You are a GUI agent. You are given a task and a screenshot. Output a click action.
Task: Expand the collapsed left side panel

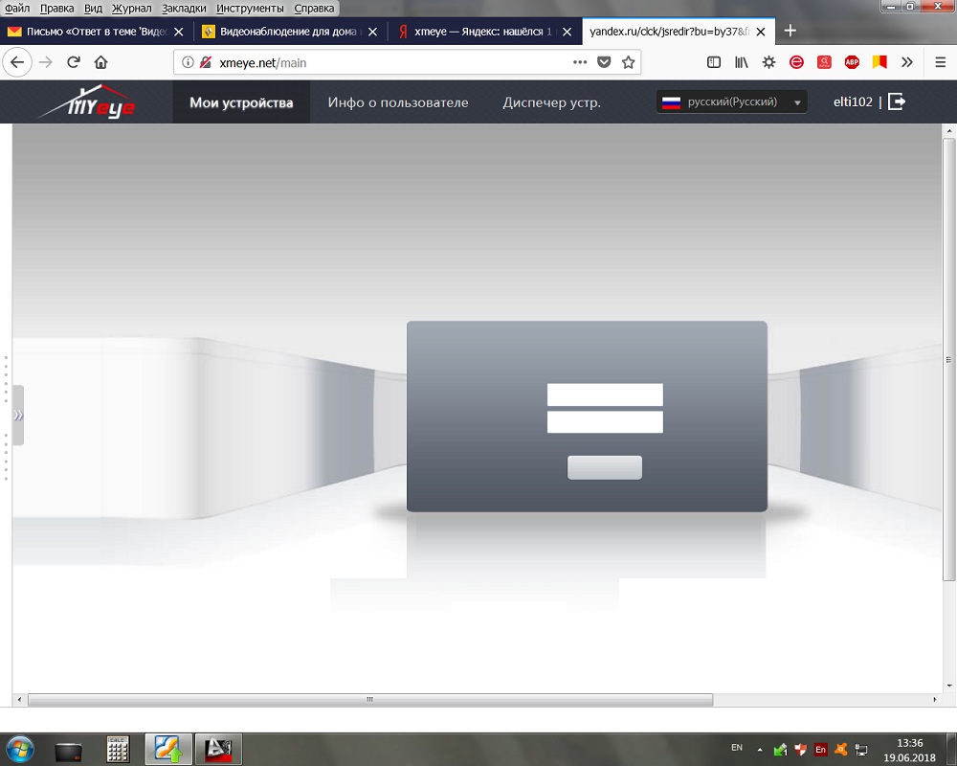pyautogui.click(x=17, y=416)
